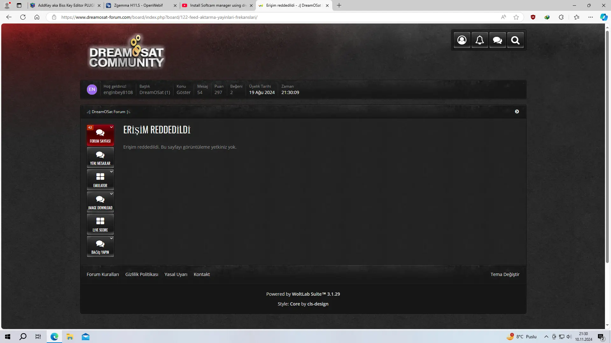Open the browser Settings and more menu
611x343 pixels.
click(x=591, y=17)
